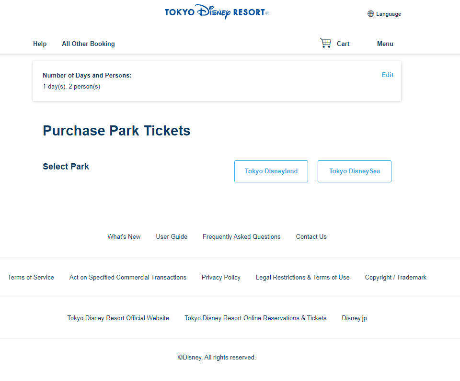The width and height of the screenshot is (460, 381).
Task: Open Legal Restrictions & Terms of Use
Action: point(302,277)
